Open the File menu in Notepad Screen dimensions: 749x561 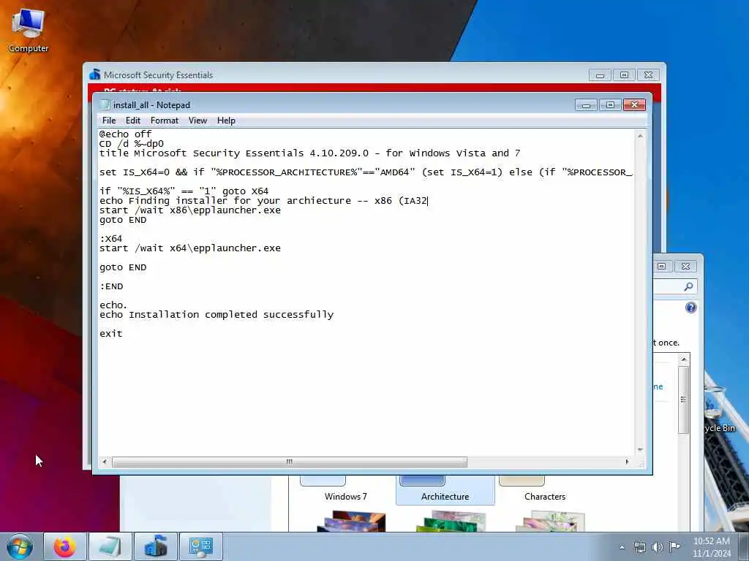point(109,121)
